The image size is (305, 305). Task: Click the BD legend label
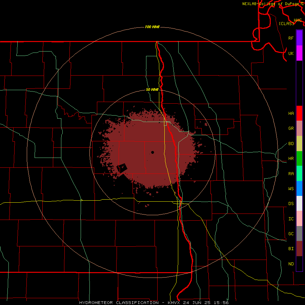[x=291, y=144]
